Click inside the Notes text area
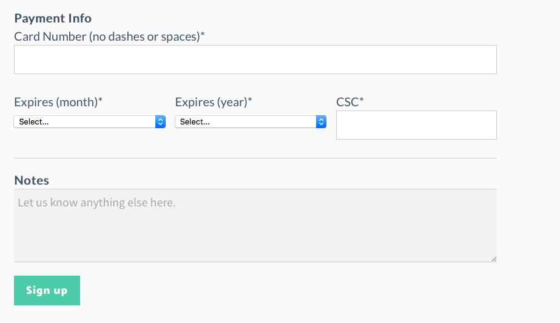The width and height of the screenshot is (560, 323). click(x=255, y=225)
